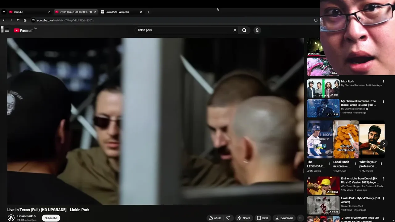Start voice search with microphone
395x222 pixels.
coord(257,30)
